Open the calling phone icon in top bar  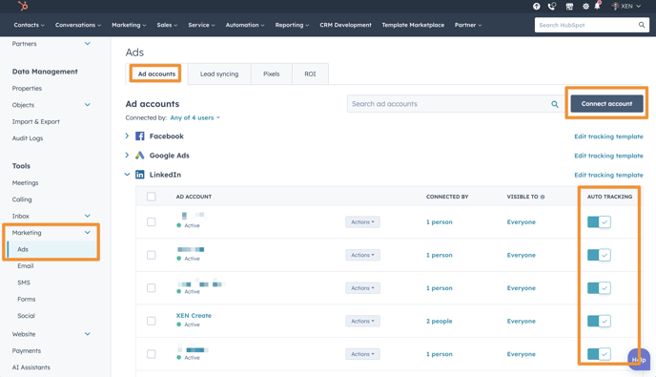552,6
